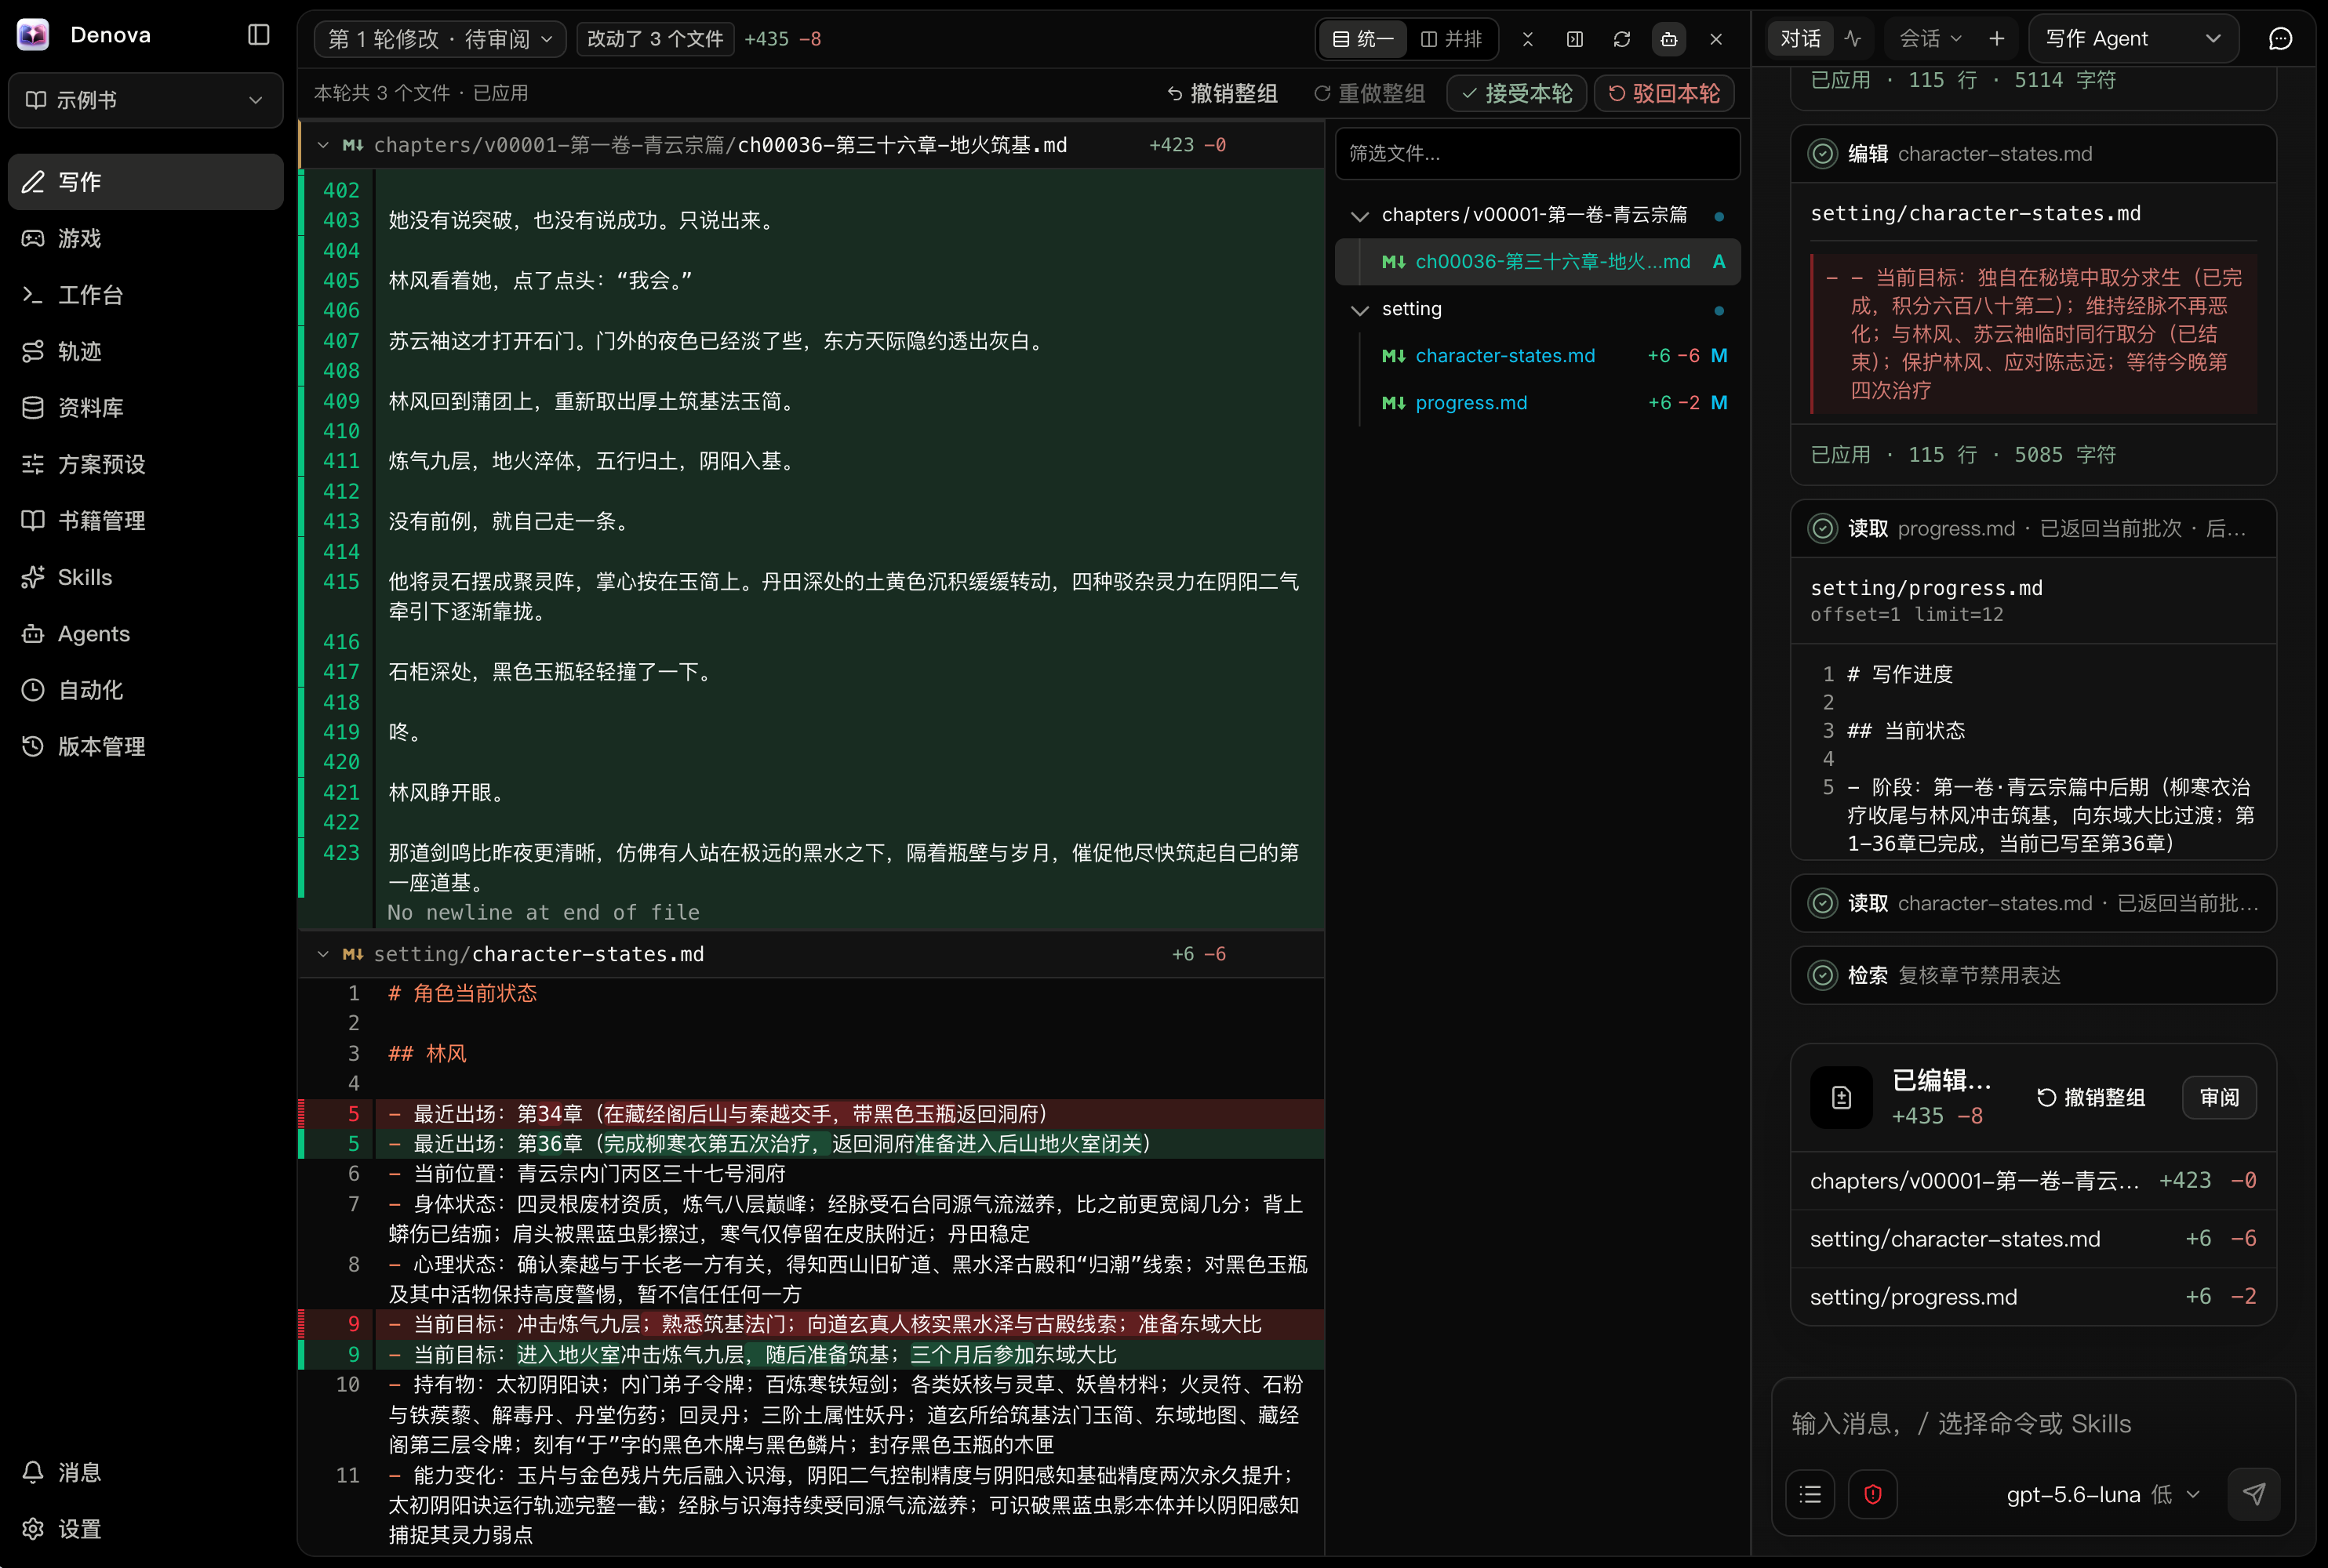
Task: Collapse the character-states.md diff section
Action: coord(322,954)
